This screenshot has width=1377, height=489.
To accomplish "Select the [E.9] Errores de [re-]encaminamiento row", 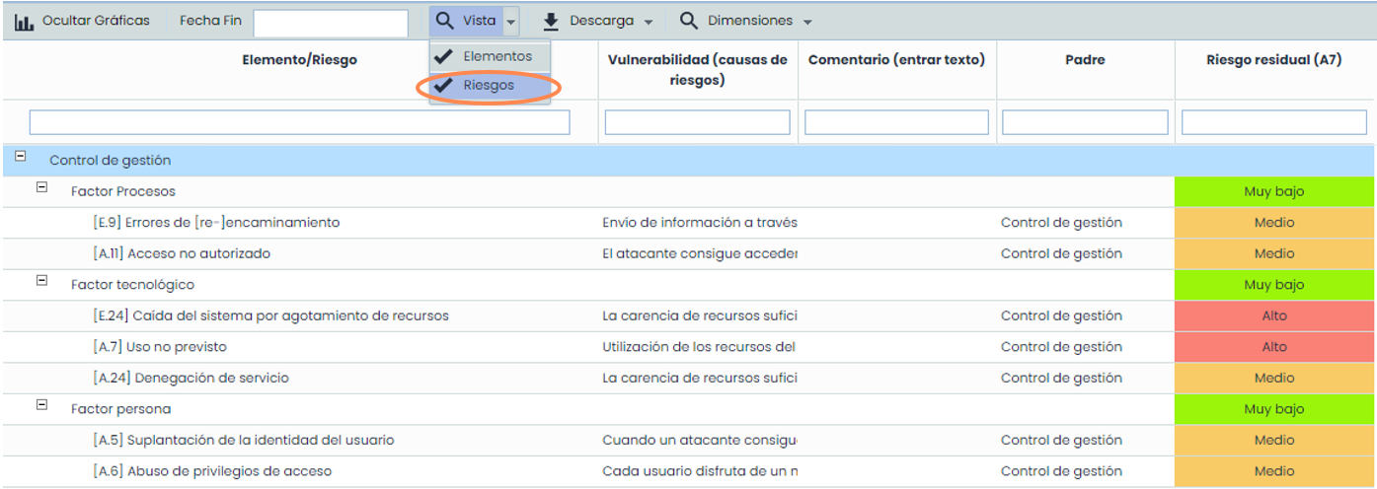I will click(216, 223).
